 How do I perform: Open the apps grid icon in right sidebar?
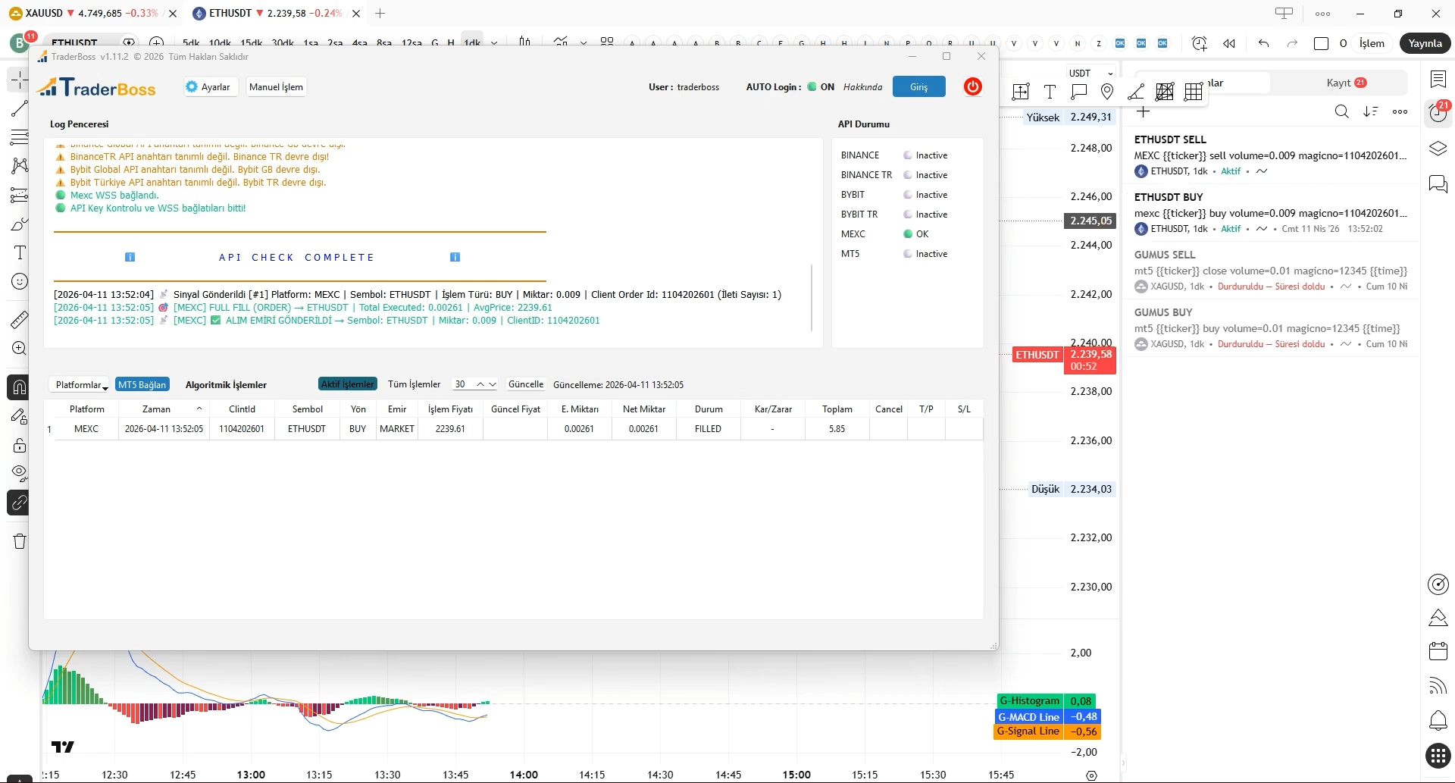1438,756
